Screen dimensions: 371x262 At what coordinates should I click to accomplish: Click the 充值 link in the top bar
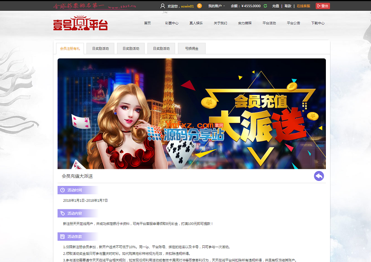point(275,6)
